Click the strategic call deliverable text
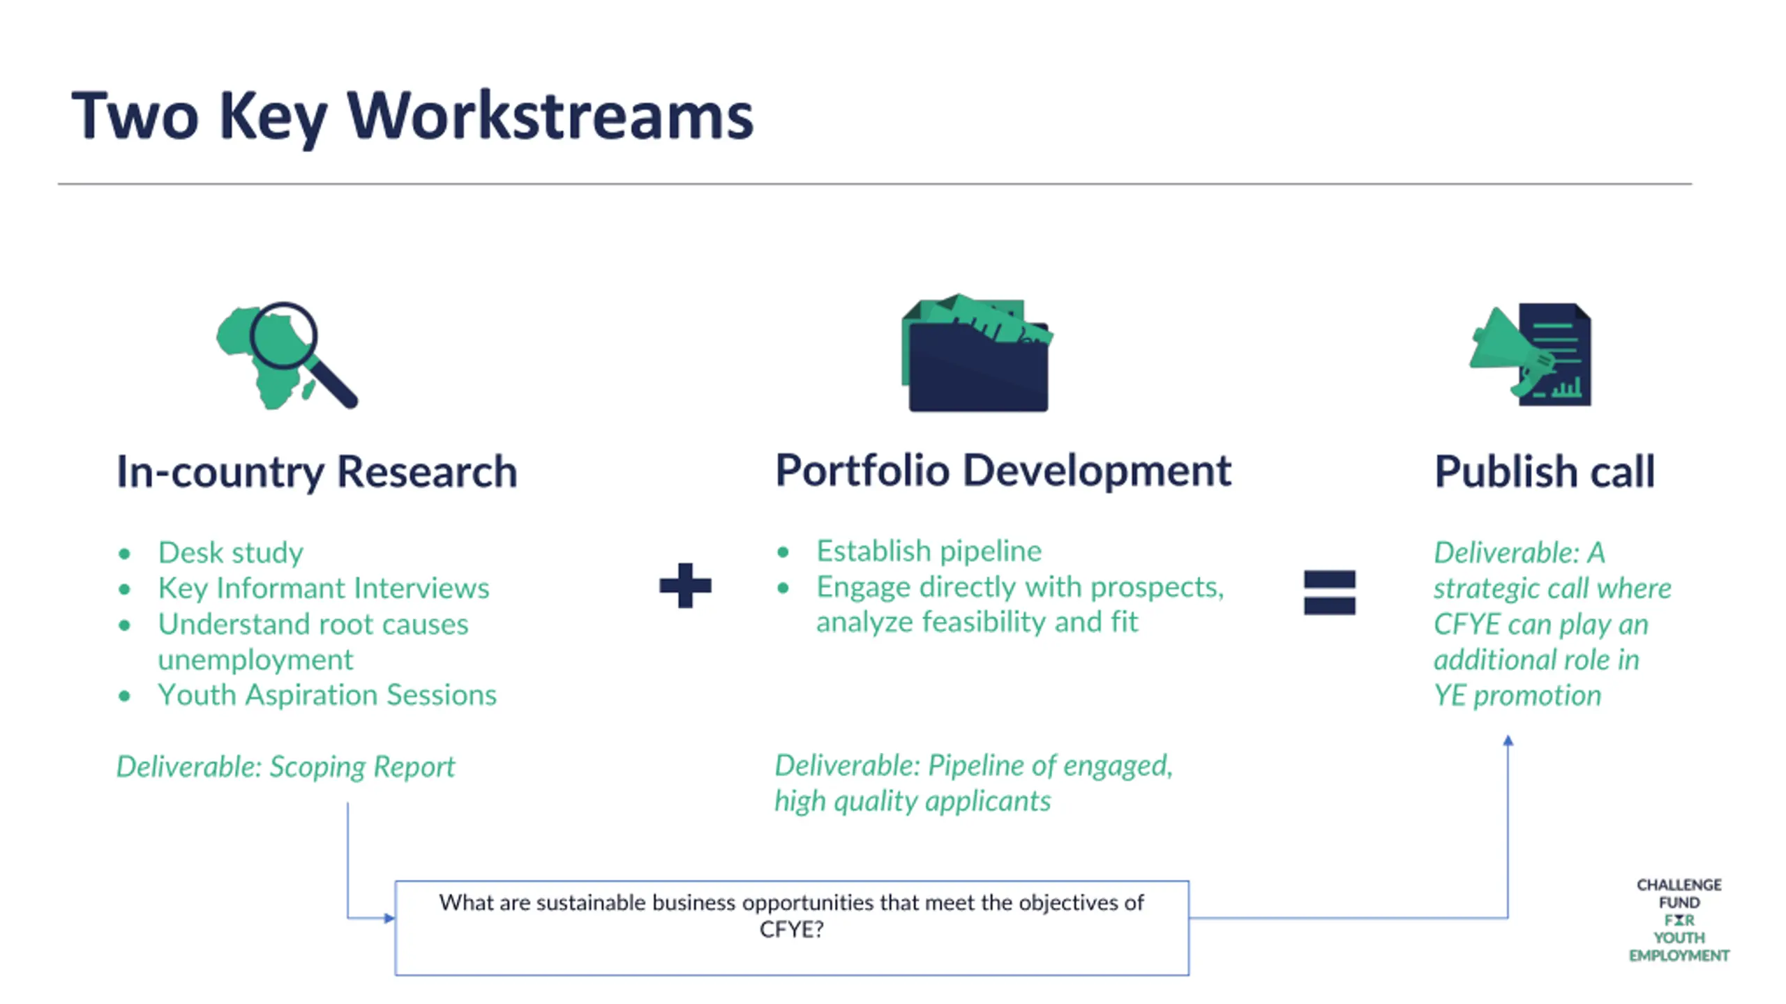 [x=1552, y=624]
